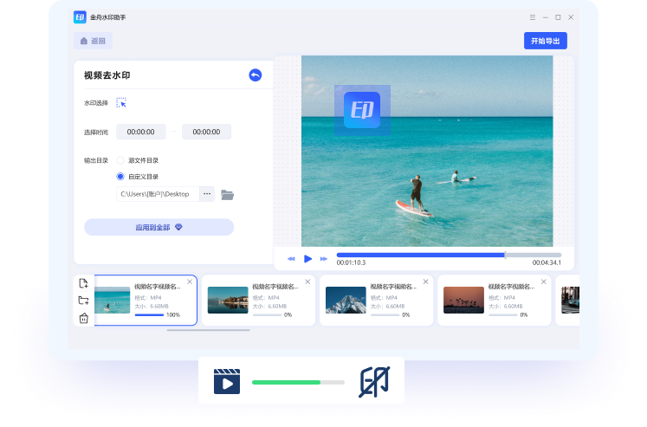Click the 应用到全部 apply-to-all button
647x427 pixels.
click(x=159, y=227)
